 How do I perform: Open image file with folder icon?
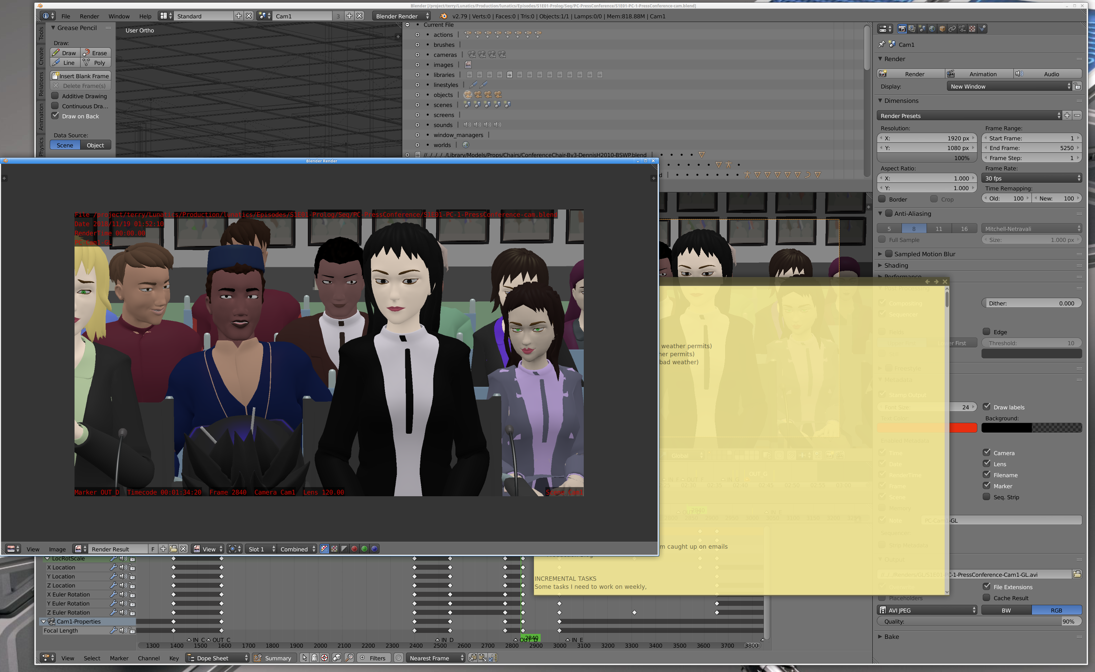pos(173,549)
